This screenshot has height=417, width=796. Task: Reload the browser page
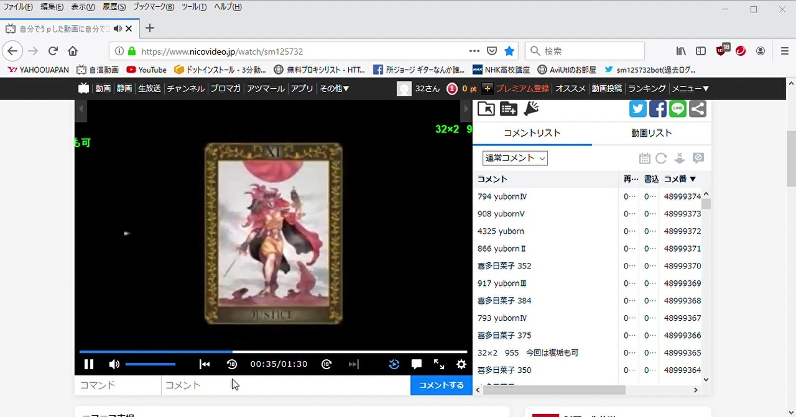coord(53,51)
